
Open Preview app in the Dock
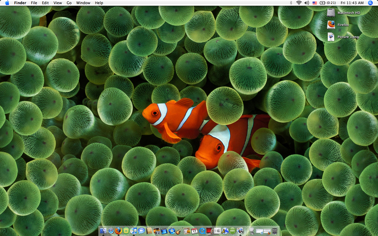pos(240,231)
